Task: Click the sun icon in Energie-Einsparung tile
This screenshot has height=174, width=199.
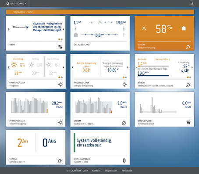Action: tap(124, 84)
